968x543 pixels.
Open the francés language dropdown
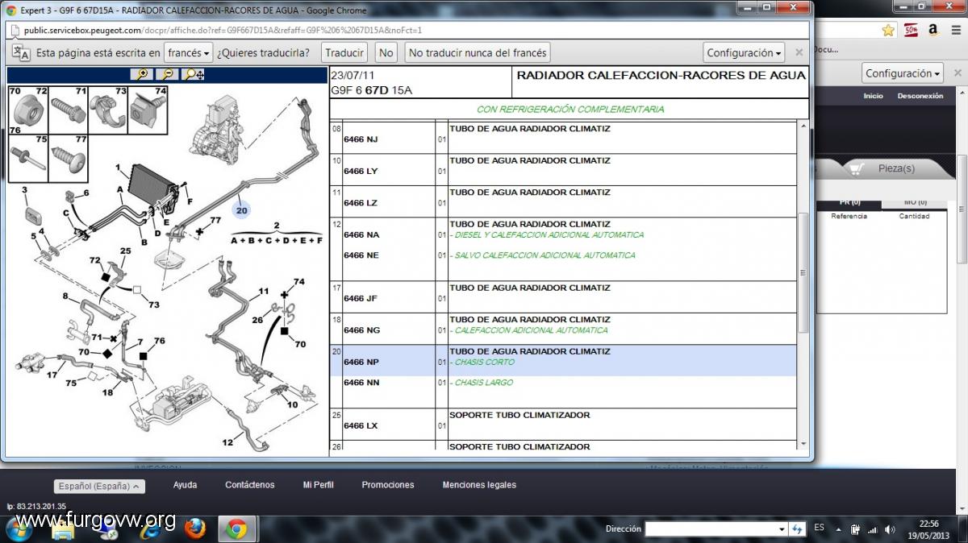coord(188,53)
